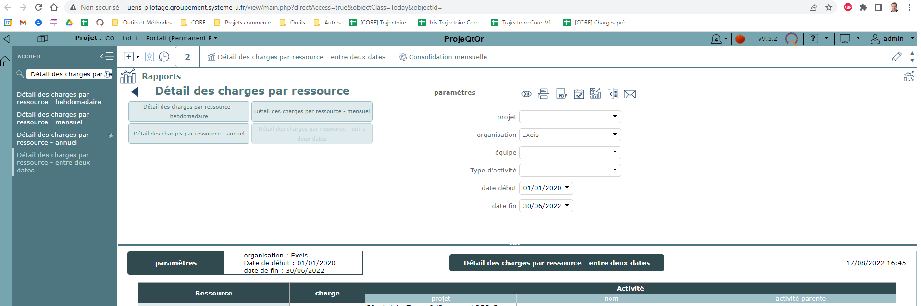Expand the help menu dropdown arrow
This screenshot has width=921, height=306.
click(826, 38)
